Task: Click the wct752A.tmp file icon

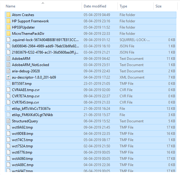Action: pos(8,146)
